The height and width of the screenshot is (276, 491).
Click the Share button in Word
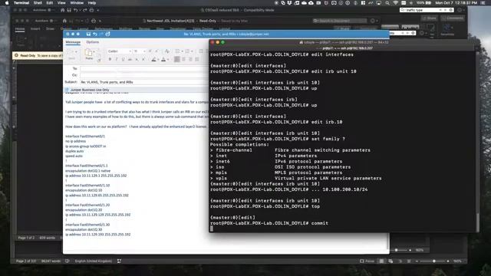[429, 18]
